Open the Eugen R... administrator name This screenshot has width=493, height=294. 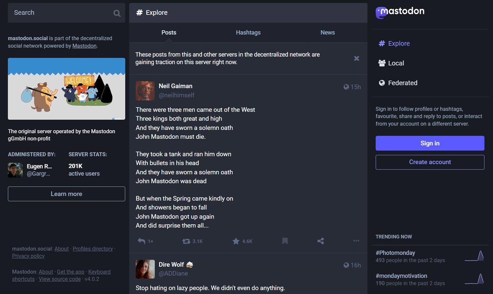(39, 166)
